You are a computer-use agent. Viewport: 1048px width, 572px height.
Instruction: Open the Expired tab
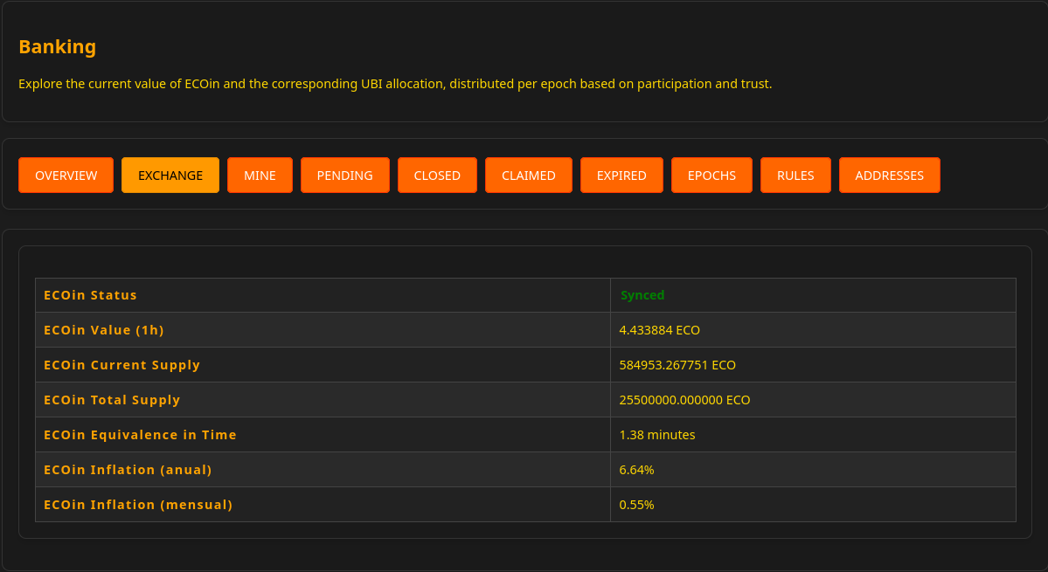click(x=621, y=176)
